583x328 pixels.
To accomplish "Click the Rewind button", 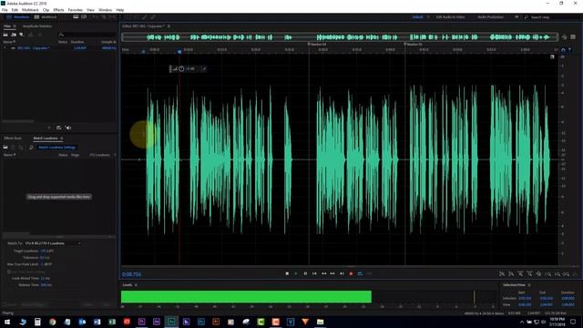I will [324, 273].
